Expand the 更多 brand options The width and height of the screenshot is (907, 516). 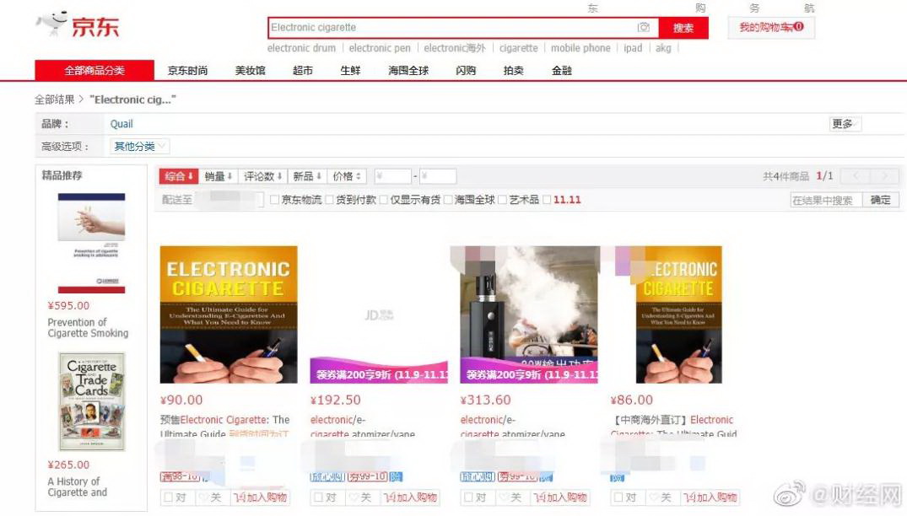(x=845, y=124)
